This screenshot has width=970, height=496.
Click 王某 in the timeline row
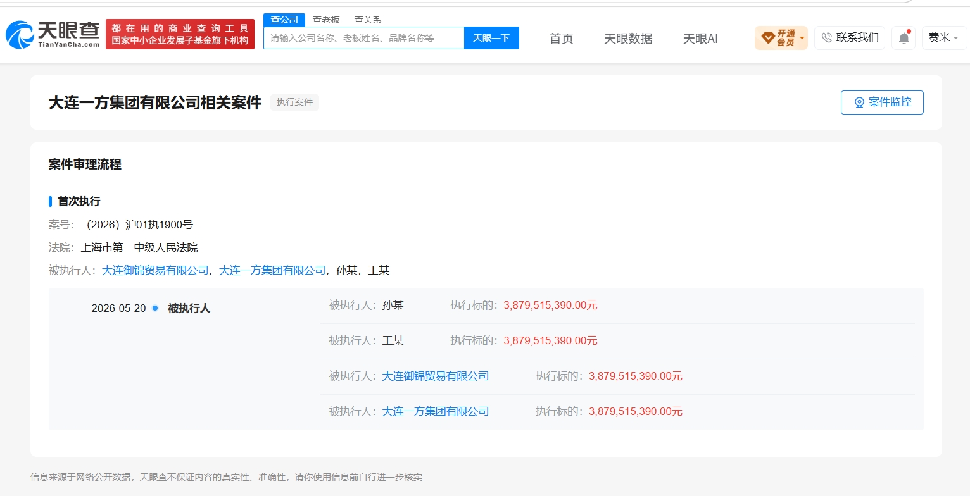pyautogui.click(x=393, y=340)
